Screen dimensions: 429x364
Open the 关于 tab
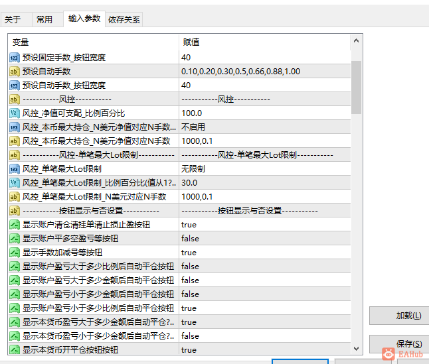click(16, 19)
